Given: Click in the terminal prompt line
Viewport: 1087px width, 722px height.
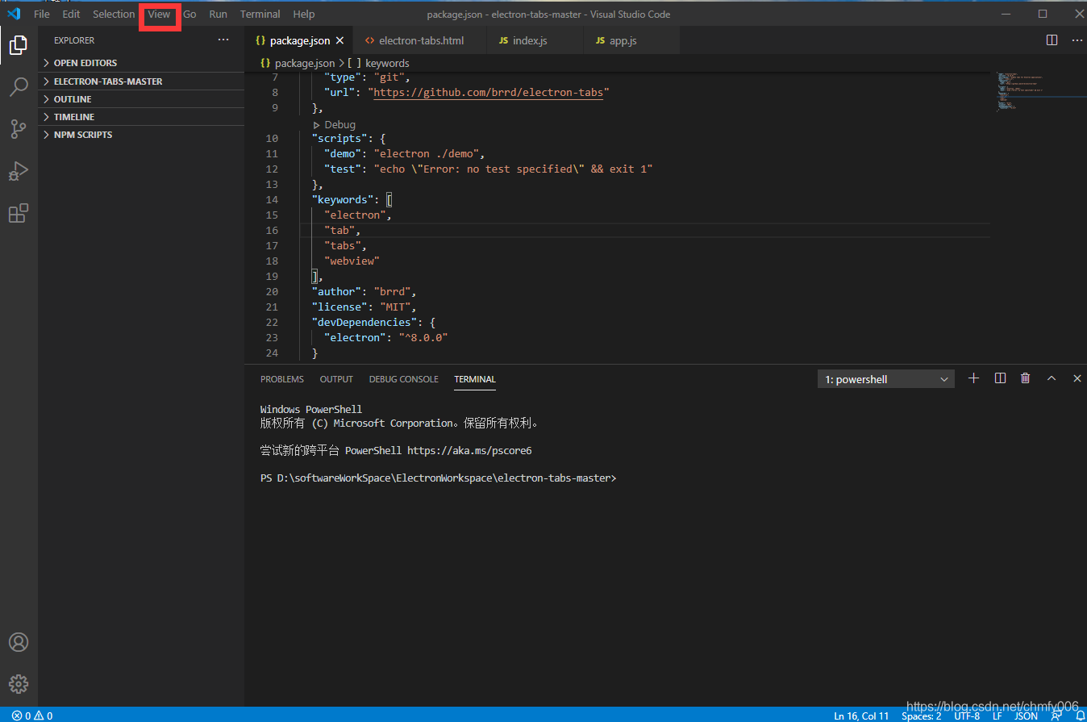Looking at the screenshot, I should coord(438,478).
